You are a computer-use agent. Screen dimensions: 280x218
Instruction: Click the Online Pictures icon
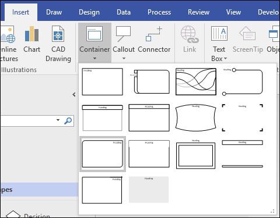[x=8, y=34]
